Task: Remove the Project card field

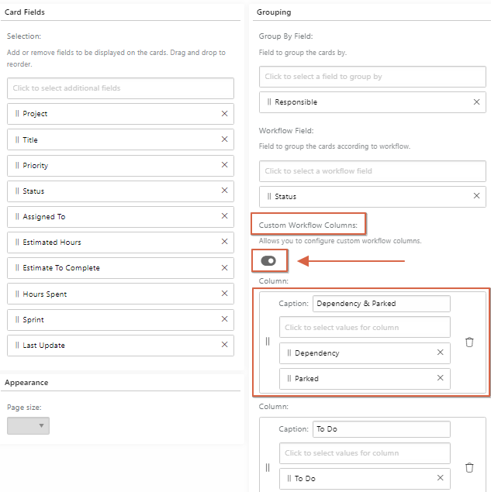Action: (x=224, y=114)
